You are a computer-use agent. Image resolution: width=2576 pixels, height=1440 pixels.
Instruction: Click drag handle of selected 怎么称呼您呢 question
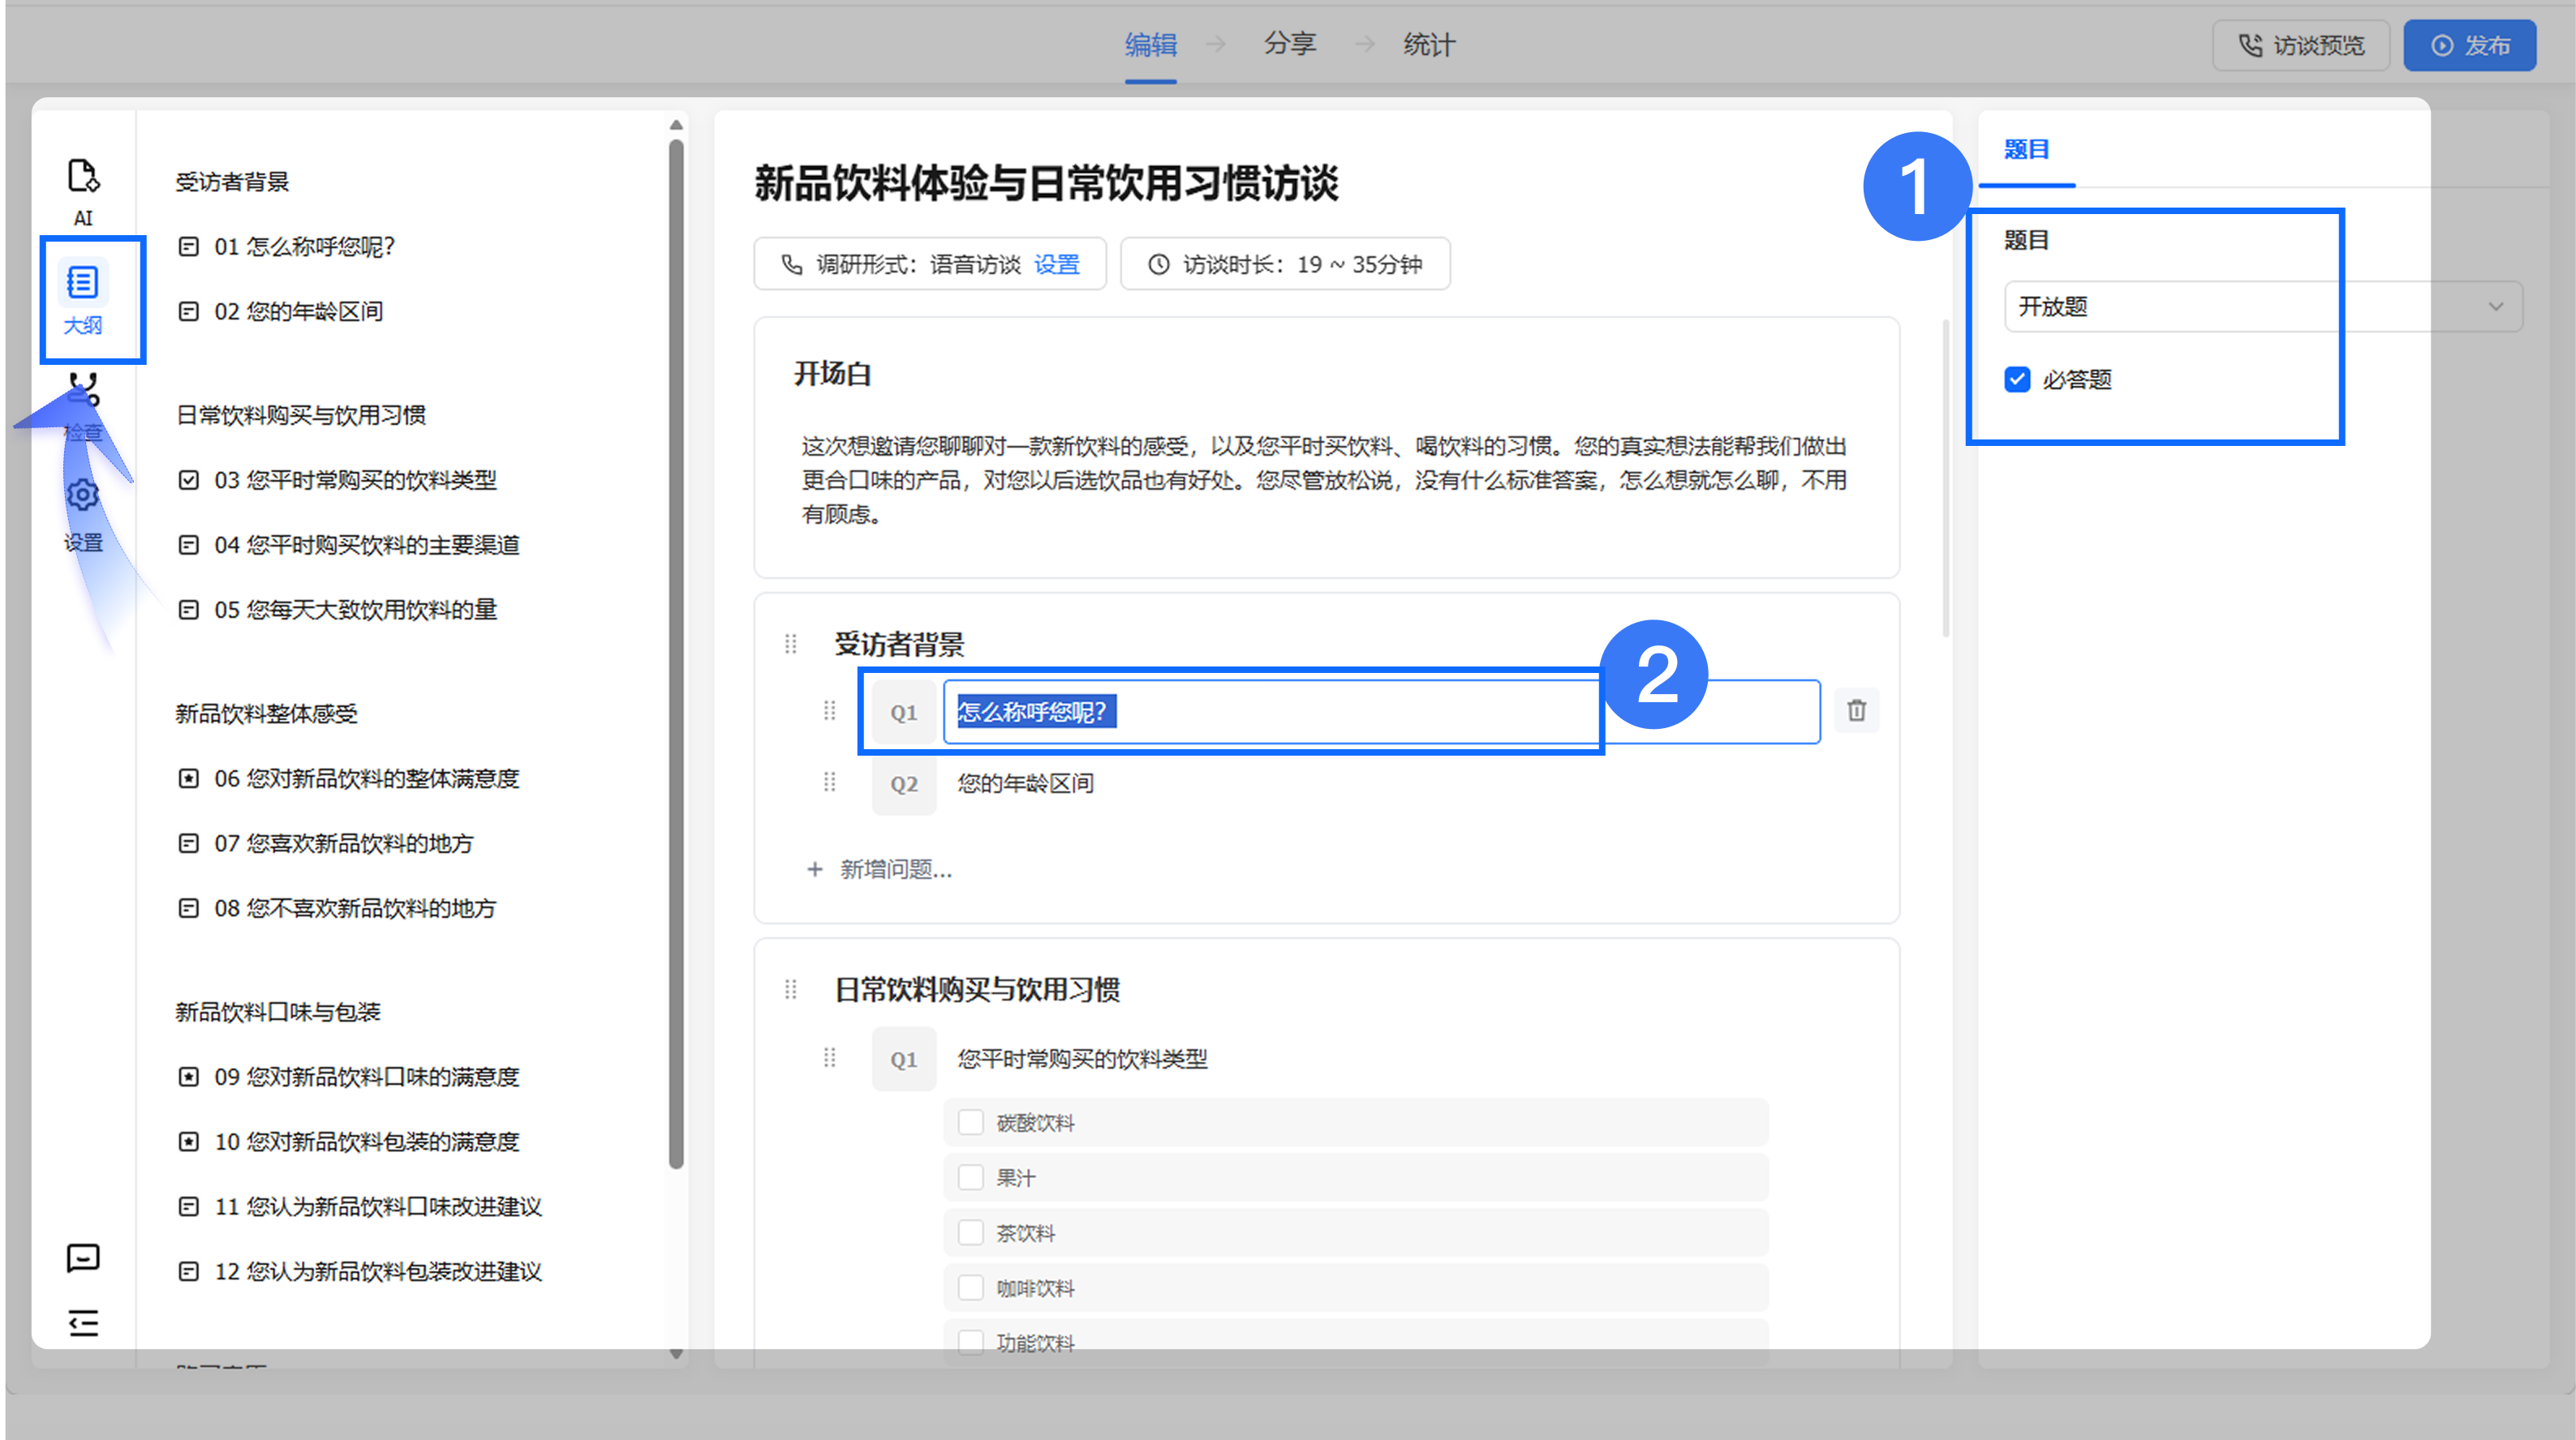pos(829,710)
